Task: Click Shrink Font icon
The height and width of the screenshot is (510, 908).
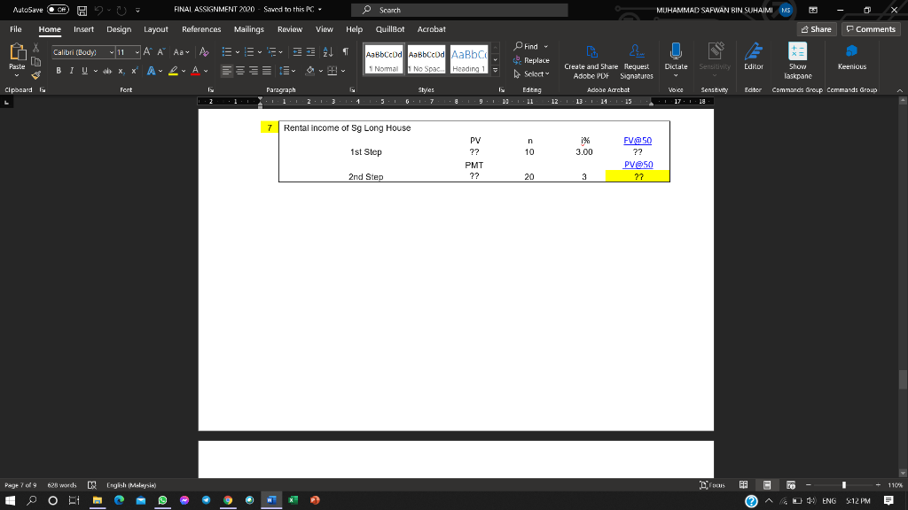Action: point(161,52)
